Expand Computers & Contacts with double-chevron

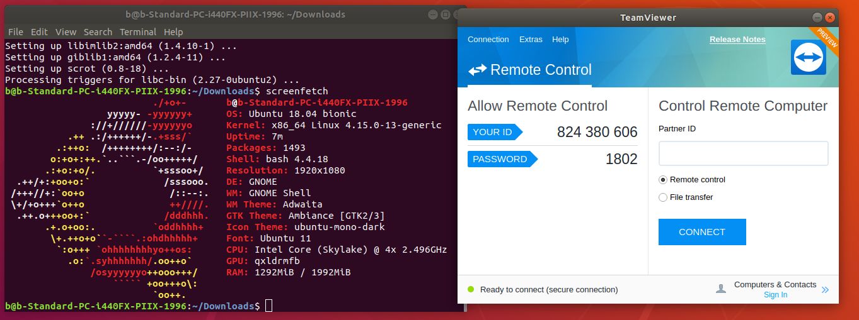tap(825, 290)
